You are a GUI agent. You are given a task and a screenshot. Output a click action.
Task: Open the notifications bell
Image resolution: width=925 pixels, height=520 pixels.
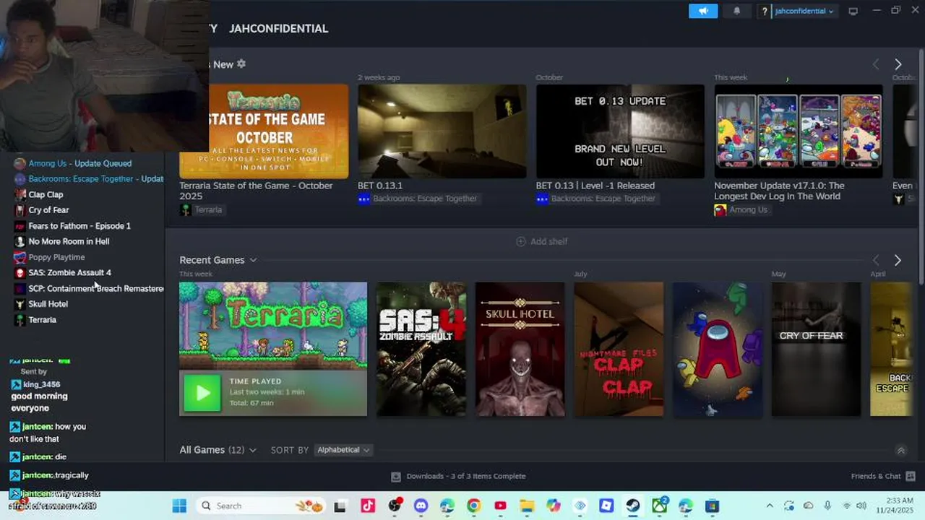(x=736, y=11)
